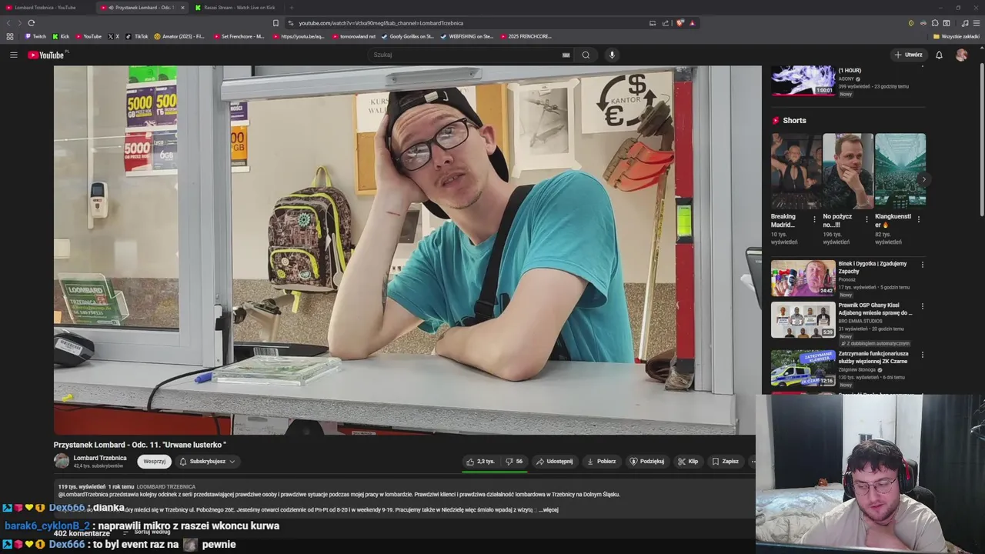
Task: Open the AGONY 1 HOUR video thumbnail
Action: [x=803, y=80]
